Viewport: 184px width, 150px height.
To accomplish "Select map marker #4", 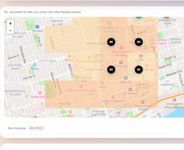I will 139,42.
